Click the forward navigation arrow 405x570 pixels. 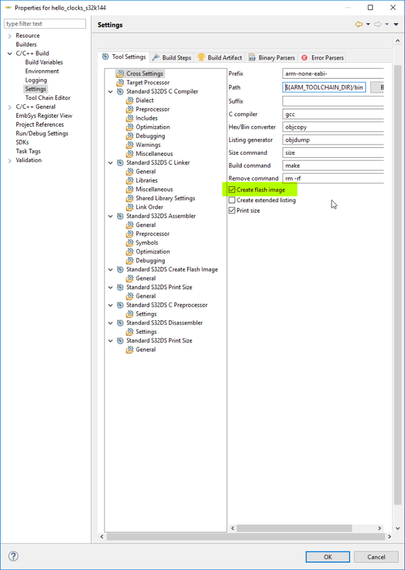tap(378, 25)
